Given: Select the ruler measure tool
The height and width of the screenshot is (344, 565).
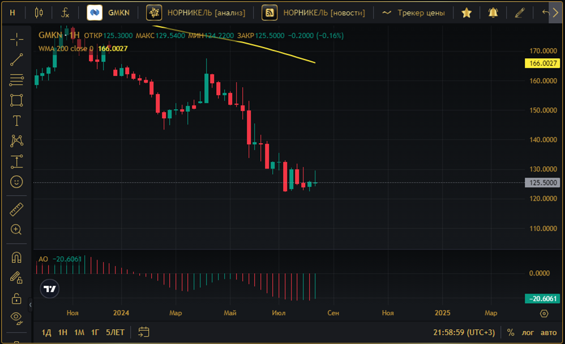Looking at the screenshot, I should tap(16, 209).
